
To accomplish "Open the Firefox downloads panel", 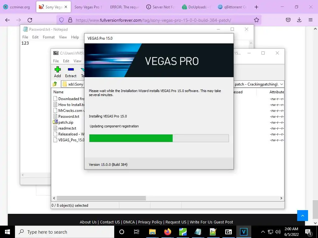I will (x=299, y=20).
